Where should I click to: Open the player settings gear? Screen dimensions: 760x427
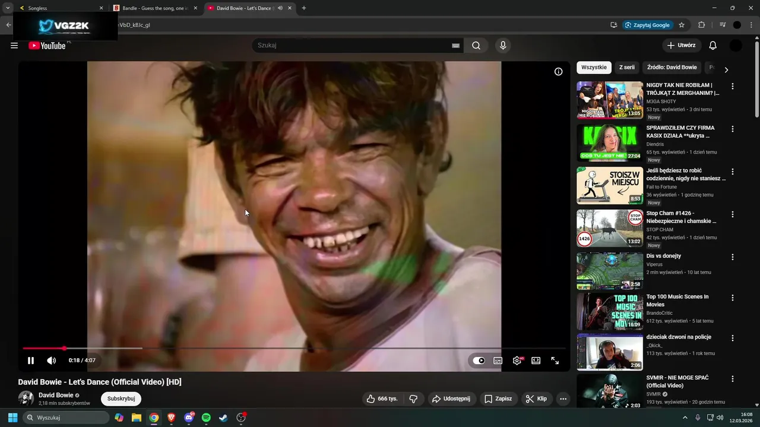tap(517, 361)
